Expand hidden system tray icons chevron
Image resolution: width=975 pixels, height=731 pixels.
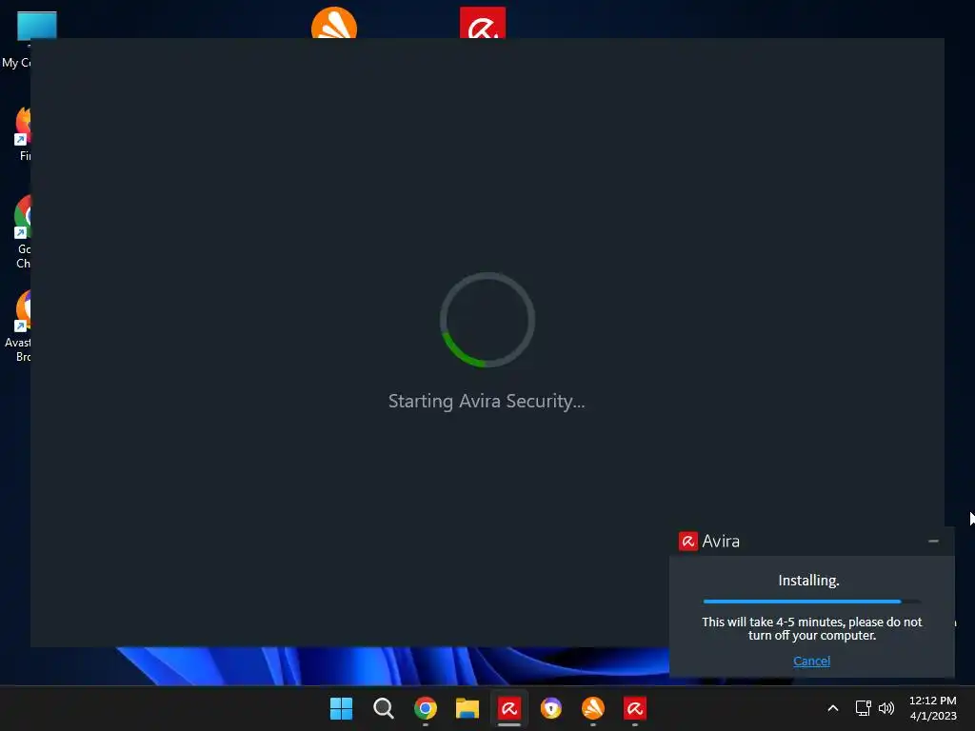833,708
